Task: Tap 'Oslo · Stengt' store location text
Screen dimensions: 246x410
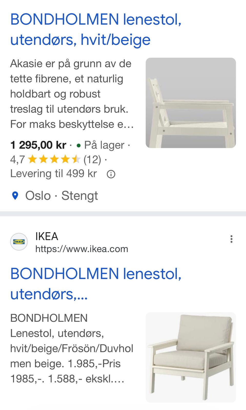Action: pos(61,196)
